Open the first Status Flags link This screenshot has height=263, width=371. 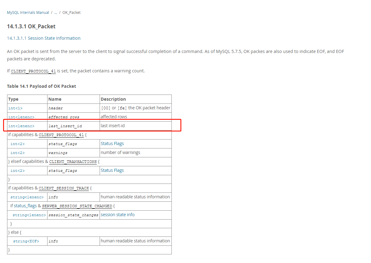[x=112, y=144]
